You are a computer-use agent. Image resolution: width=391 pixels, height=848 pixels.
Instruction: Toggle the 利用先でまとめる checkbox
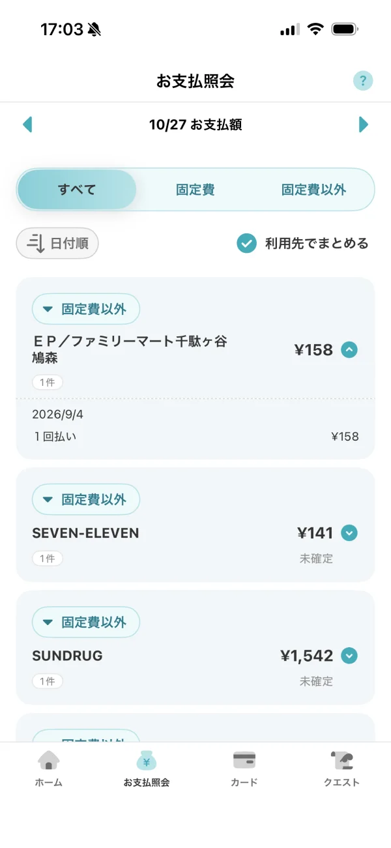[x=246, y=244]
